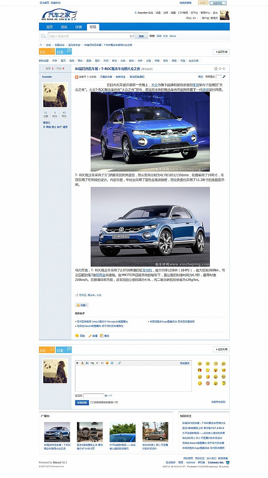
Task: Select the 论坛 nav tab
Action: click(x=93, y=27)
